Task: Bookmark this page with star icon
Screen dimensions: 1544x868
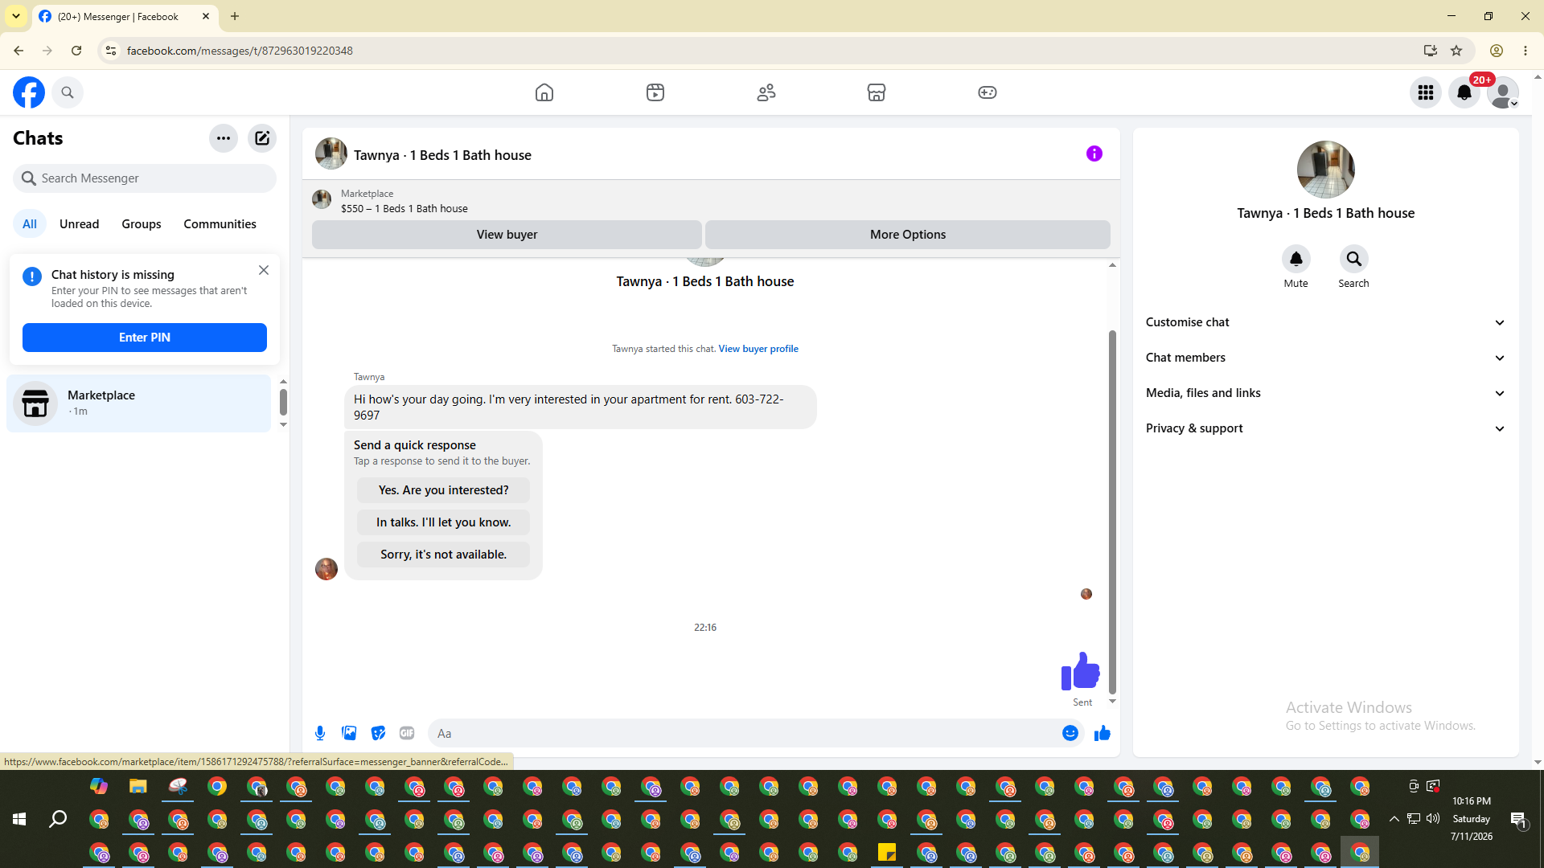Action: [x=1456, y=51]
